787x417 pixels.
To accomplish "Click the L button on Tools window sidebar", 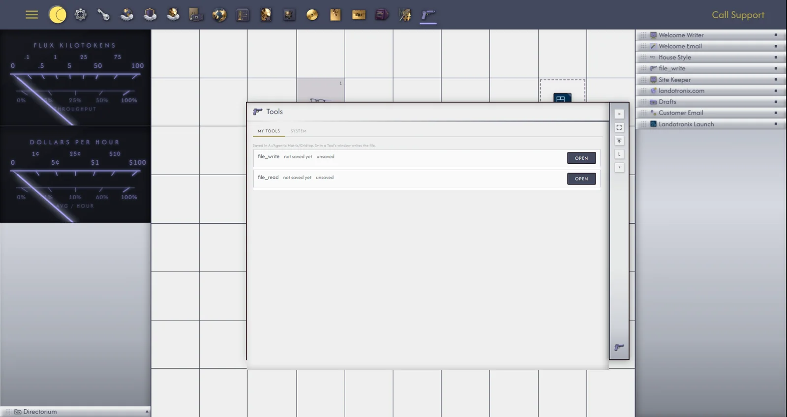I will coord(619,154).
